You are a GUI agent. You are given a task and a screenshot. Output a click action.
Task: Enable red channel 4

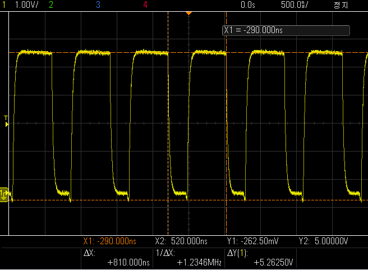tap(145, 4)
